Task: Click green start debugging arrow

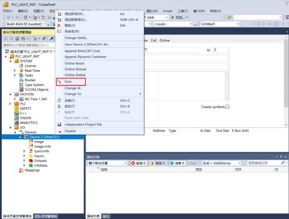Action: point(173,17)
